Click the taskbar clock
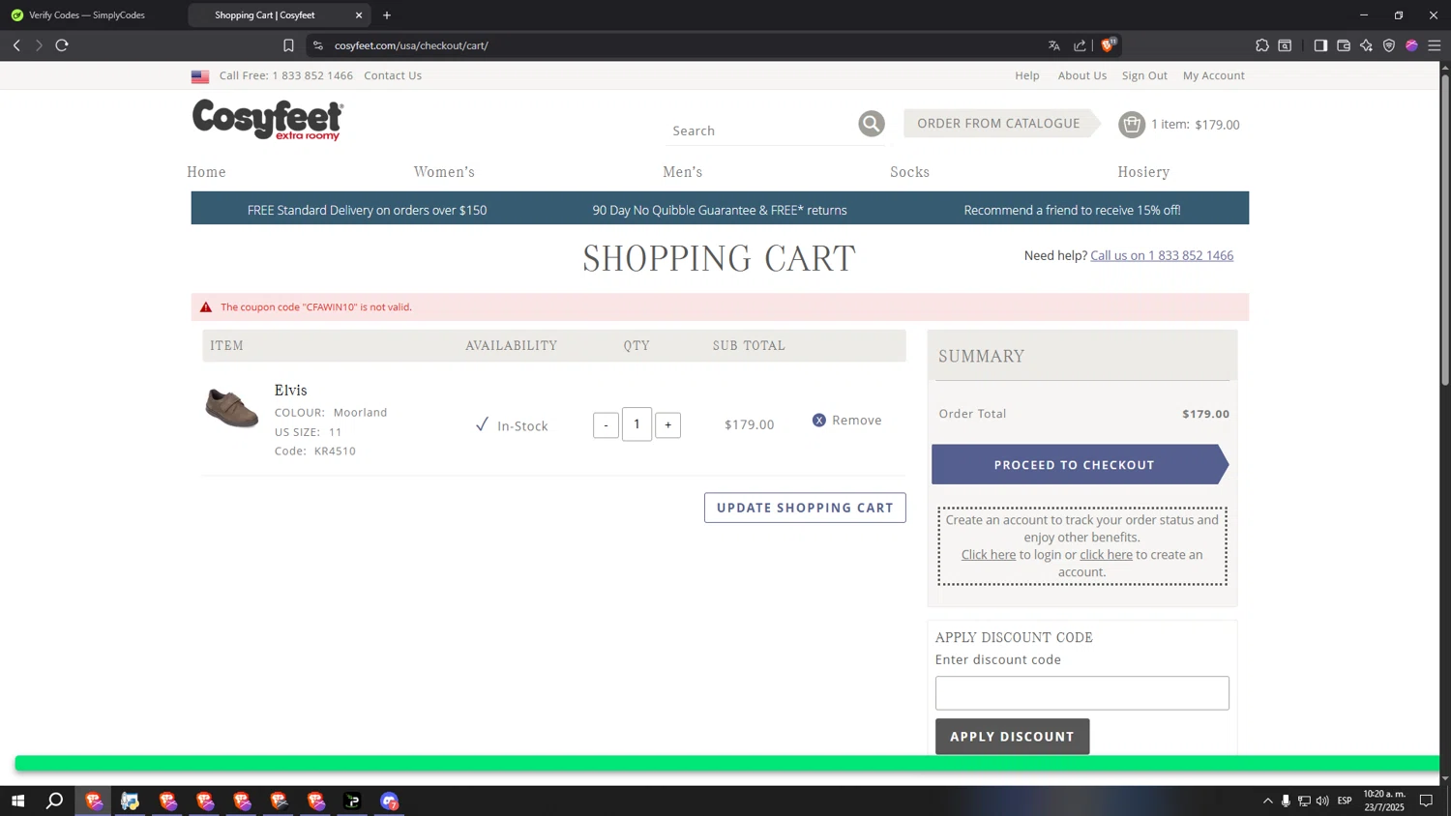 1384,801
